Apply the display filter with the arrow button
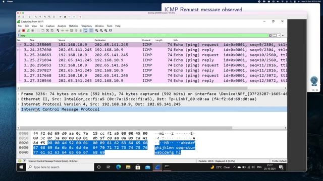Viewport: 323px width, 181px height. click(x=275, y=36)
